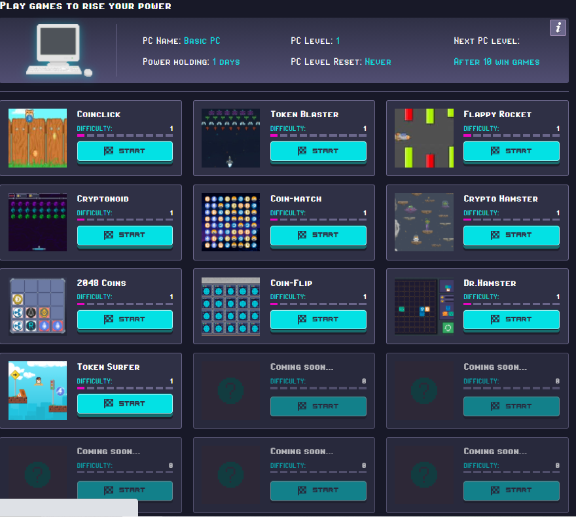Image resolution: width=576 pixels, height=517 pixels.
Task: Click the checkered flag icon on Token Surfer
Action: 109,404
